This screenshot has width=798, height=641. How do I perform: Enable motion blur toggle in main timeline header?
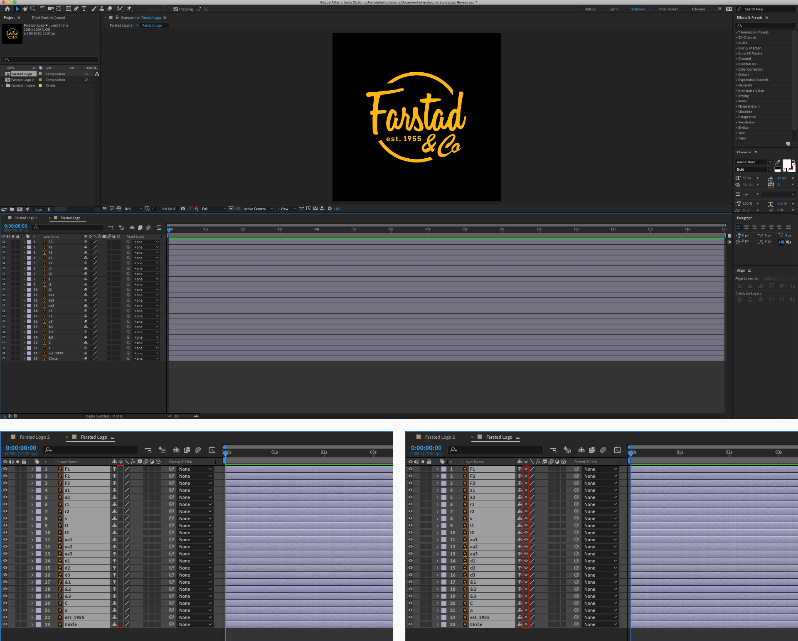[x=148, y=228]
